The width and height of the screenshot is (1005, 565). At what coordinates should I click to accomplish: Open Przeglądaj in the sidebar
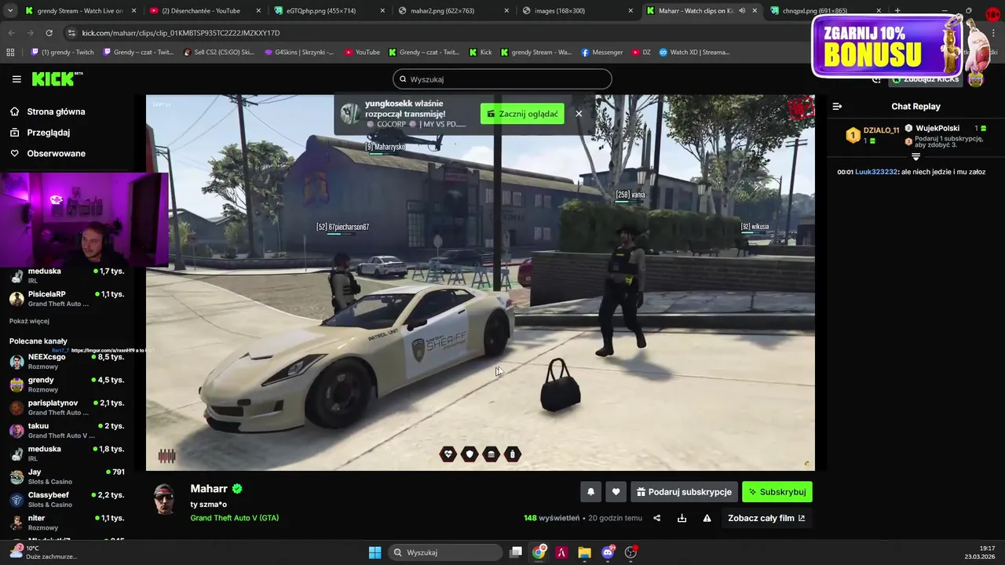(47, 133)
